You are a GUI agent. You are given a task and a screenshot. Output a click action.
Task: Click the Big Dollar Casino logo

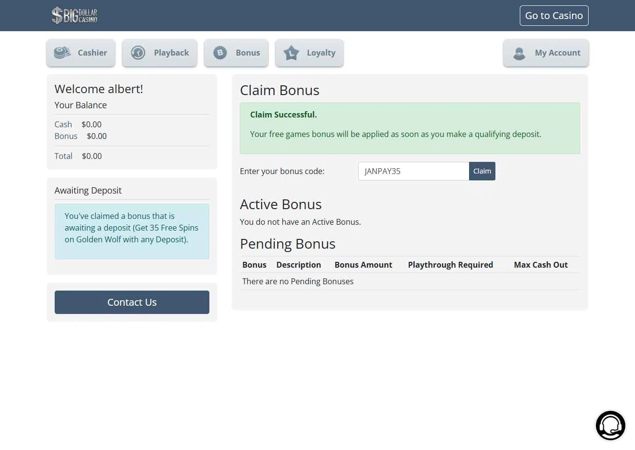75,16
